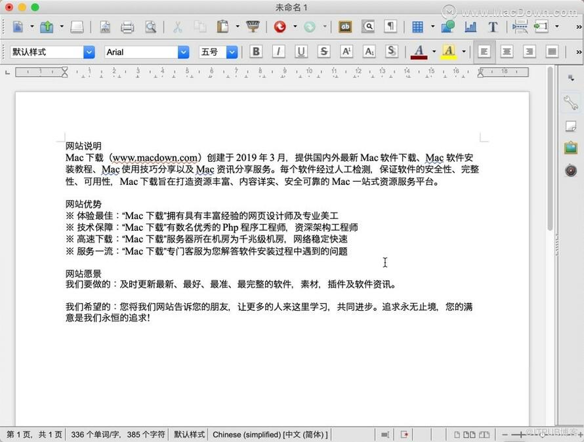Image resolution: width=584 pixels, height=442 pixels.
Task: Apply the yellow highlighting color
Action: click(x=449, y=51)
